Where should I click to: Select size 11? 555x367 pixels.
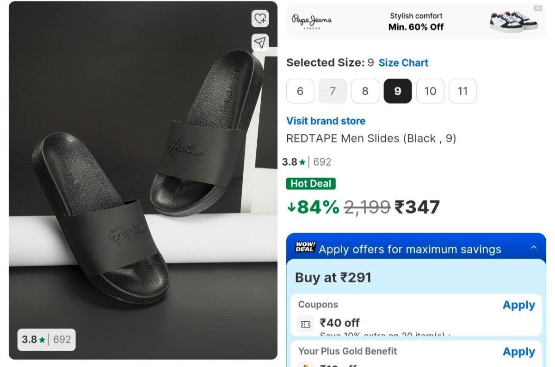tap(462, 91)
